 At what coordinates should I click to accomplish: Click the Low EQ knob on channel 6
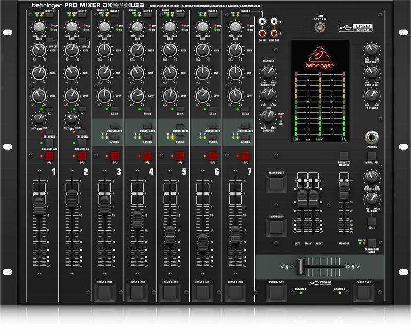click(x=202, y=96)
